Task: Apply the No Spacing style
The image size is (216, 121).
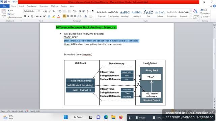Action: coord(113,14)
